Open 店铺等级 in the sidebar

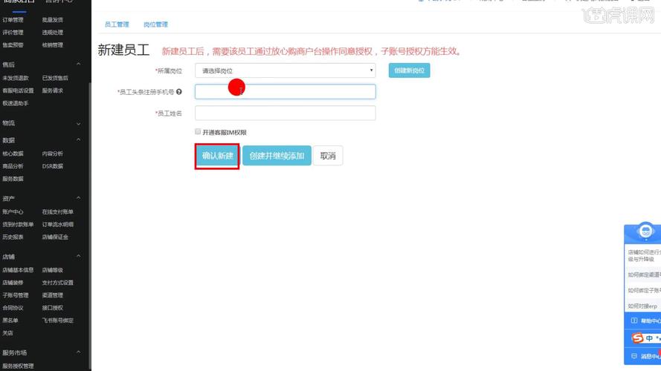coord(53,270)
